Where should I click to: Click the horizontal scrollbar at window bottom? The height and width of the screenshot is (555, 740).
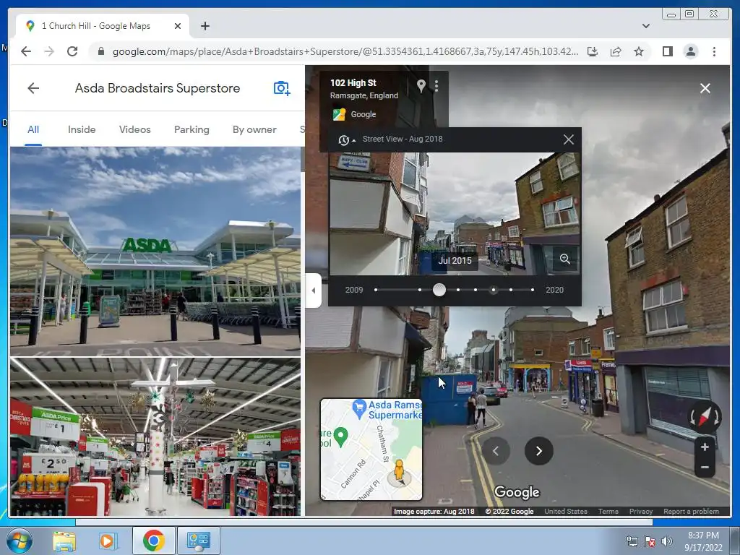[364, 522]
